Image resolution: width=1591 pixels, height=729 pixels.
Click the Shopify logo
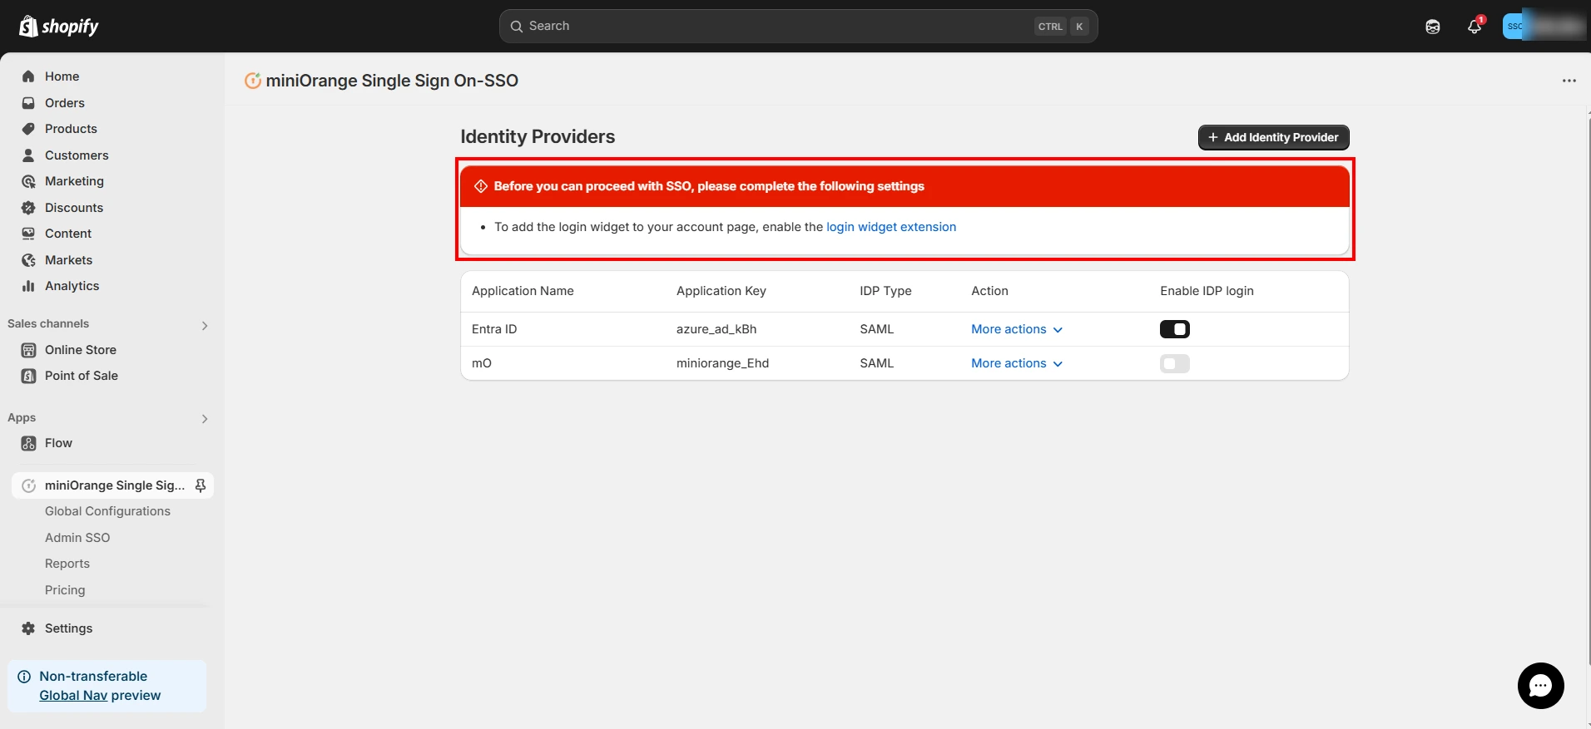[58, 27]
